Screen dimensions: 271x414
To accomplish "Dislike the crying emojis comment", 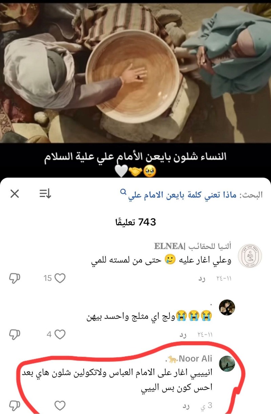I will tap(15, 335).
